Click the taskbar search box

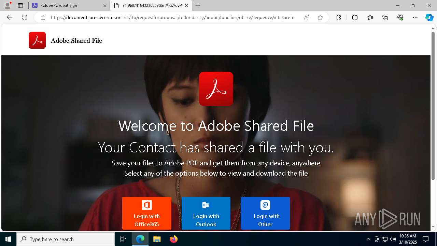66,239
